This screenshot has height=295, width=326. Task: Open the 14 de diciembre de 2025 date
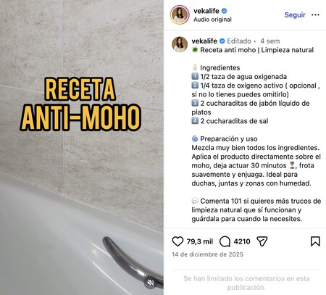tap(208, 254)
